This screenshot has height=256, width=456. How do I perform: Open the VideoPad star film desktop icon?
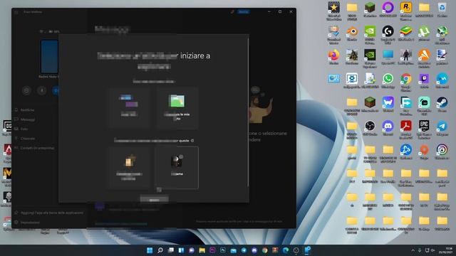tap(333, 8)
